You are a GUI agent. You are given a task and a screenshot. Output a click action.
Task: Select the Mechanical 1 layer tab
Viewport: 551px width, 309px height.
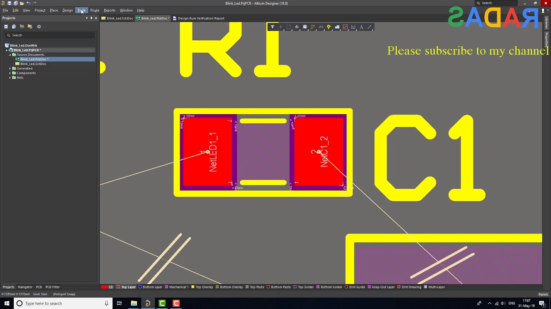click(x=176, y=287)
